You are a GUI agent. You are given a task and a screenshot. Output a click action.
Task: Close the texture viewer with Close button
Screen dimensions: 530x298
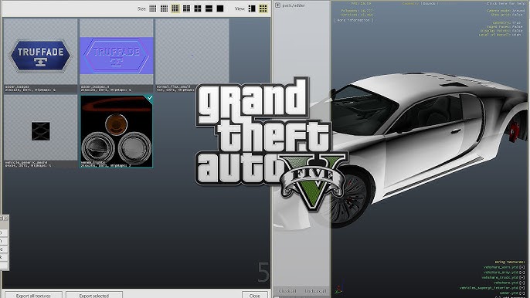point(254,295)
